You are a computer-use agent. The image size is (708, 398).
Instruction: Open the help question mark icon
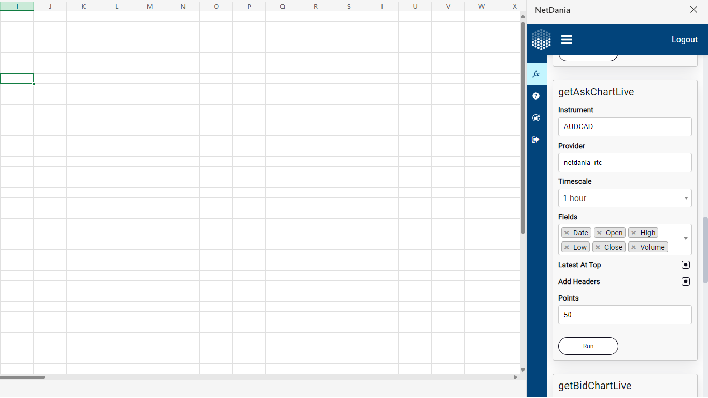click(x=536, y=96)
